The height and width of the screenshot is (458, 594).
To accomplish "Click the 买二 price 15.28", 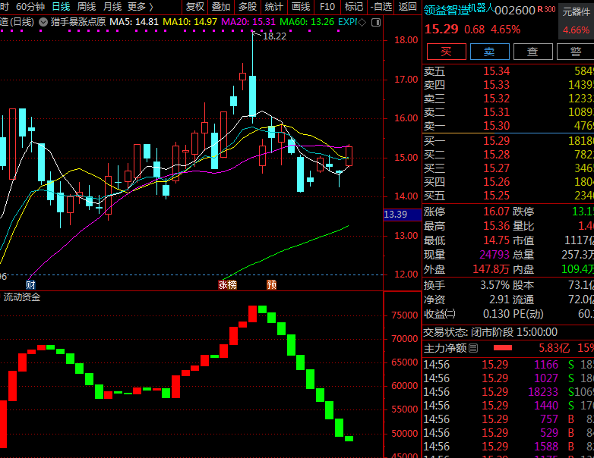I will [496, 155].
